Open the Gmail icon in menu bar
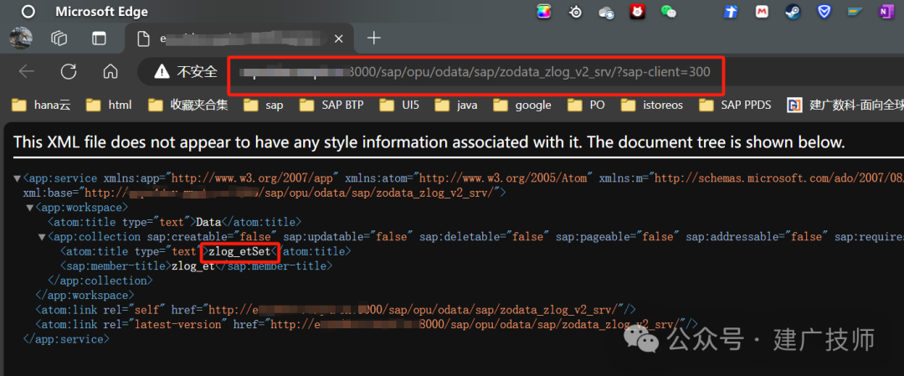 [x=762, y=12]
